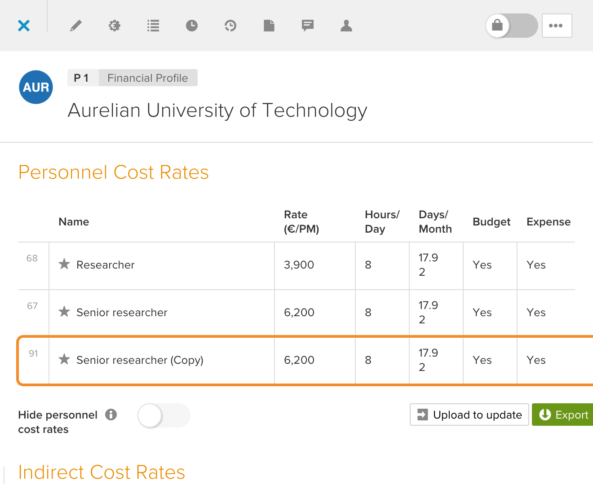
Task: Toggle the lock switch
Action: pos(512,26)
